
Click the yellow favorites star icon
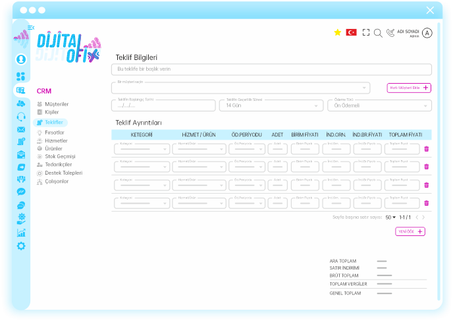point(338,32)
